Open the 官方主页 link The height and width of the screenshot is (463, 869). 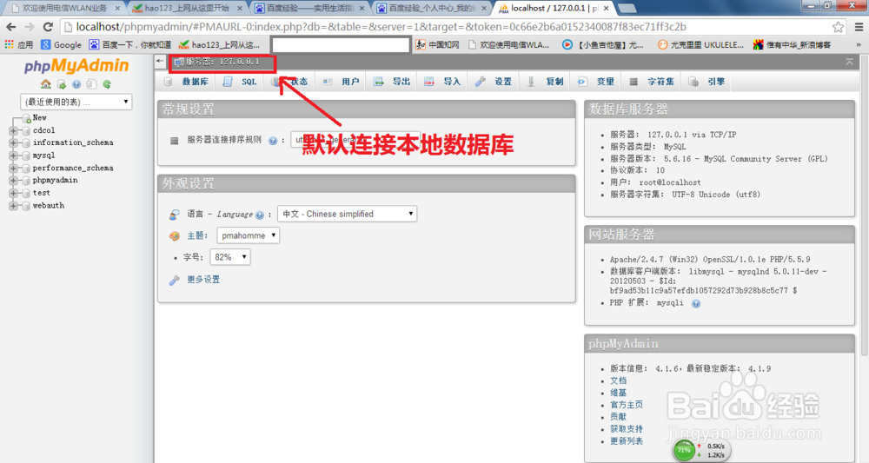[627, 405]
